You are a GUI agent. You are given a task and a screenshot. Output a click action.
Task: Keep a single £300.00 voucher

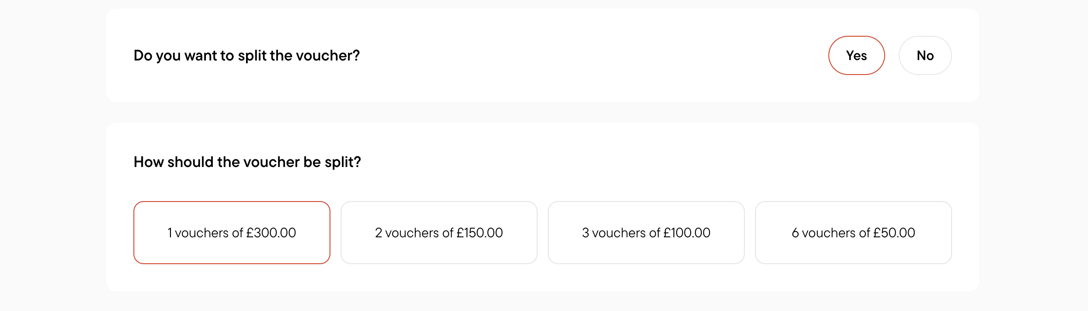point(232,233)
